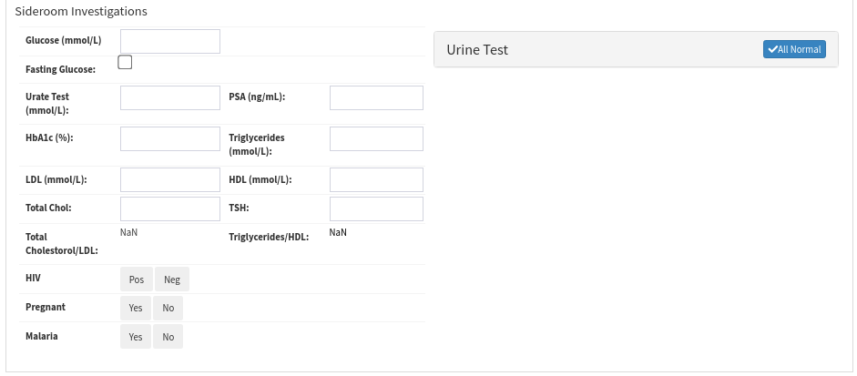Choose Yes for Malaria
The image size is (857, 376).
pyautogui.click(x=136, y=337)
